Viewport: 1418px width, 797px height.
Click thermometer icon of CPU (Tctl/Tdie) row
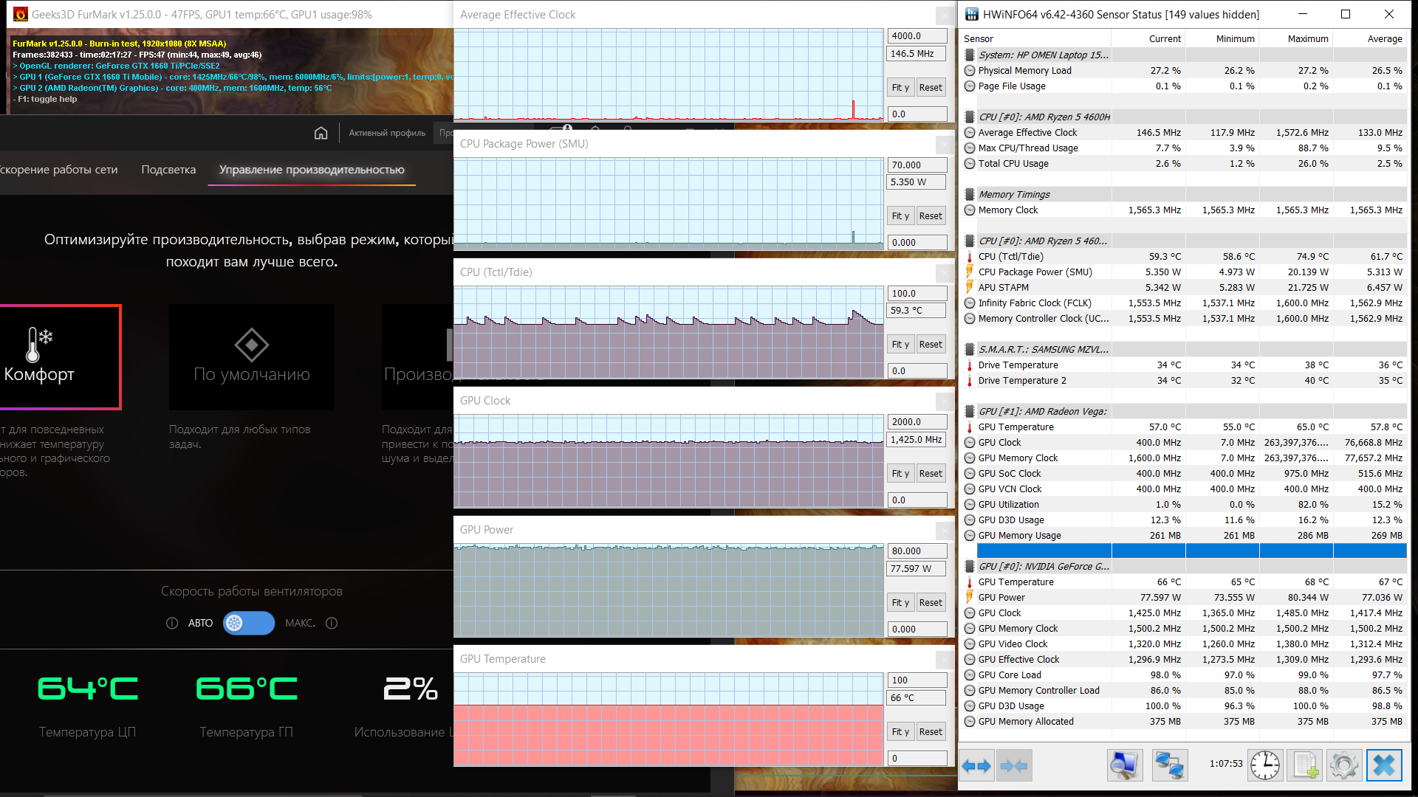[x=970, y=257]
